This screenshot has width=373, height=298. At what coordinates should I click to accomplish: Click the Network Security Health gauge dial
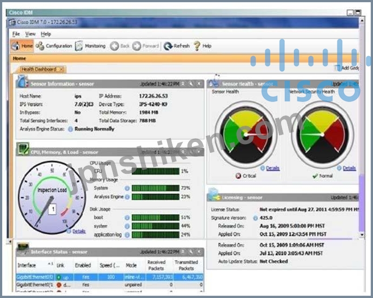(323, 135)
